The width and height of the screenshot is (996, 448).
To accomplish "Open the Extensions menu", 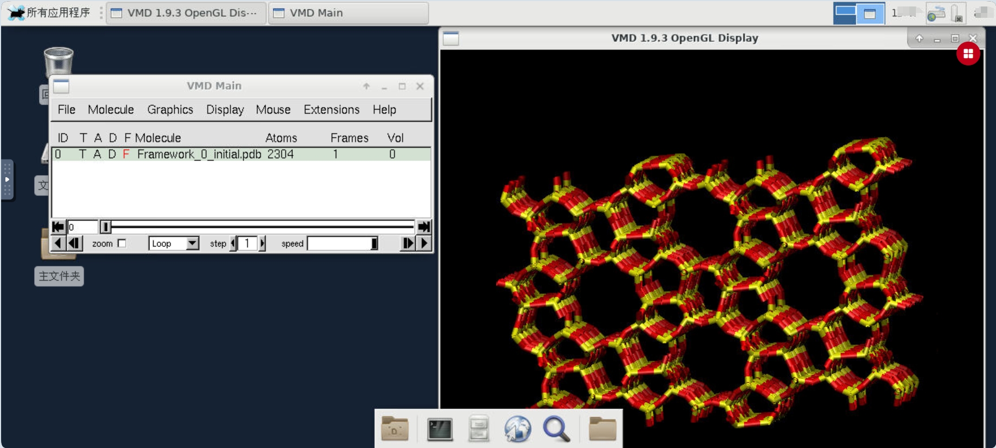I will tap(331, 110).
